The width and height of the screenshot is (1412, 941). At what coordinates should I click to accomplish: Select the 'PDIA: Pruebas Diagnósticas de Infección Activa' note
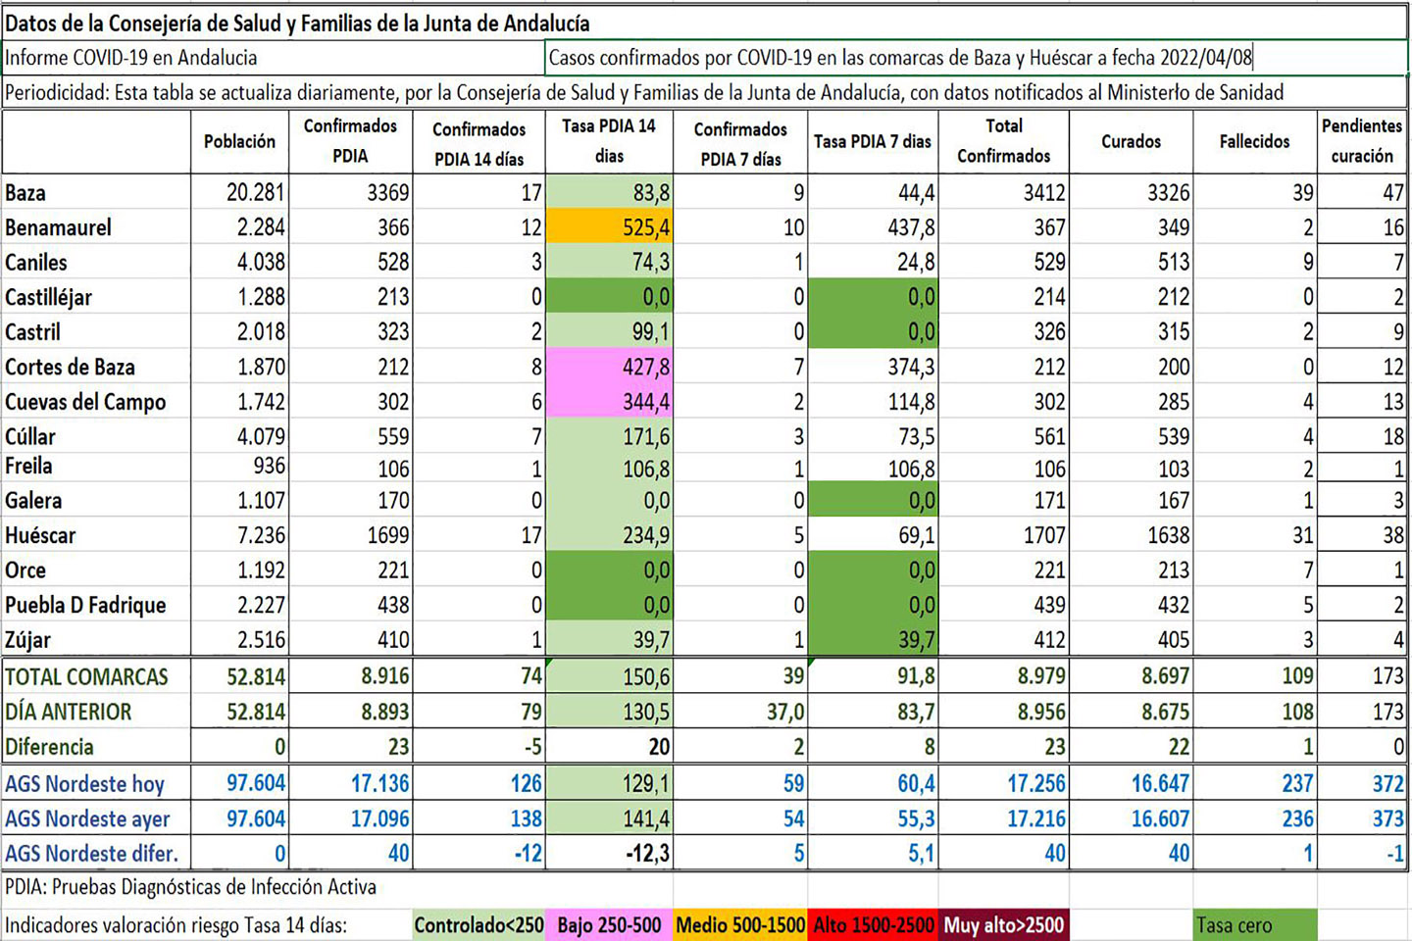[x=191, y=887]
